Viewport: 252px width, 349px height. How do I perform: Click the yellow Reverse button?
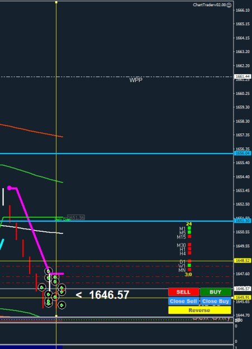click(x=199, y=310)
